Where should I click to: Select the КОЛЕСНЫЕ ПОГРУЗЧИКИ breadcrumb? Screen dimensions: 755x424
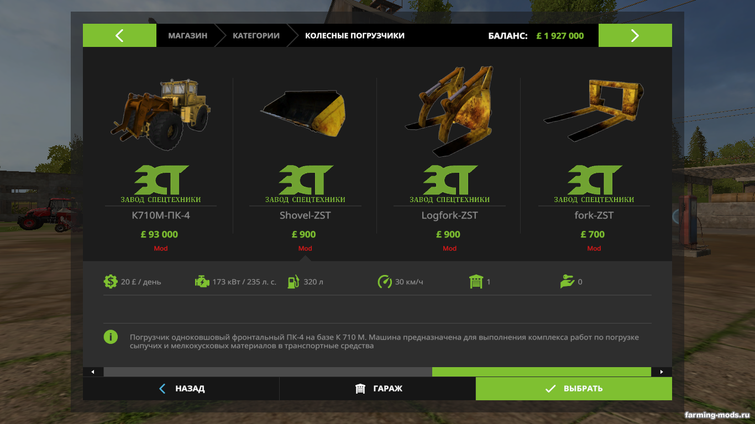point(355,36)
